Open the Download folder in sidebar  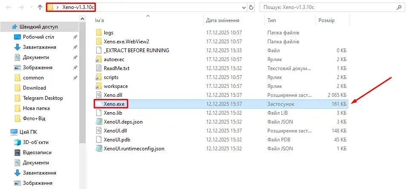[x=34, y=88]
